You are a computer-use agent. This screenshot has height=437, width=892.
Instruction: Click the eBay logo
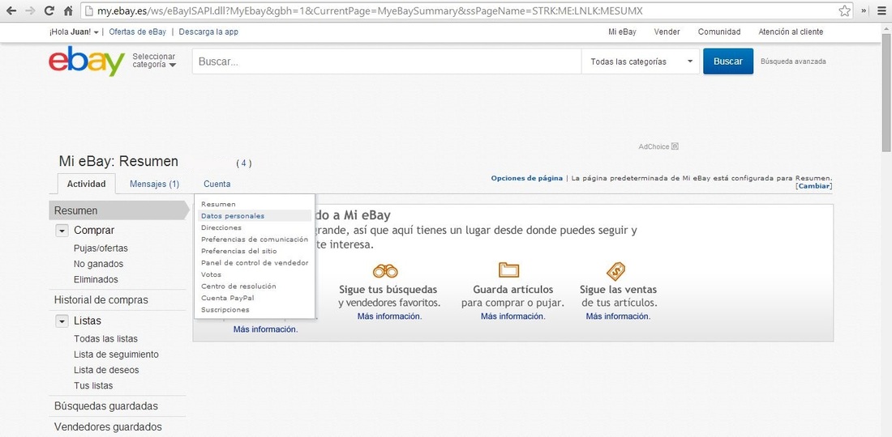tap(87, 62)
